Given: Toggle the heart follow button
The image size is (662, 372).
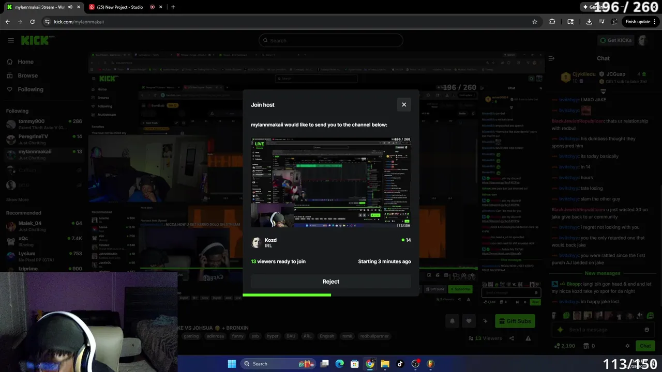Looking at the screenshot, I should pos(469,321).
